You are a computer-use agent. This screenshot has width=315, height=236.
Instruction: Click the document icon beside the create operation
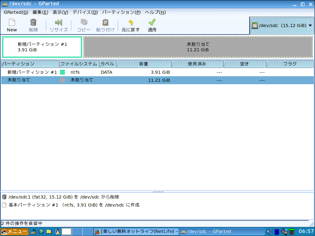pyautogui.click(x=4, y=205)
